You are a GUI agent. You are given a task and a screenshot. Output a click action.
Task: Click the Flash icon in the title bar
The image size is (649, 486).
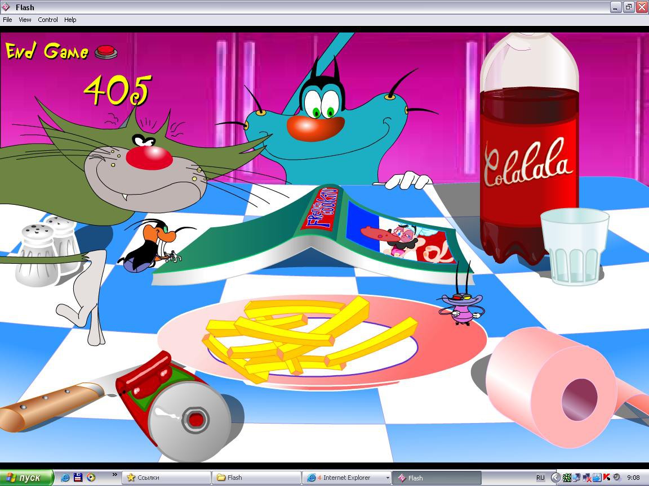(6, 7)
